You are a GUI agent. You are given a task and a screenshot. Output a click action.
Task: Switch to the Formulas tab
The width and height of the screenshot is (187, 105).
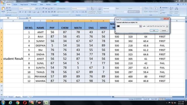[34, 5]
